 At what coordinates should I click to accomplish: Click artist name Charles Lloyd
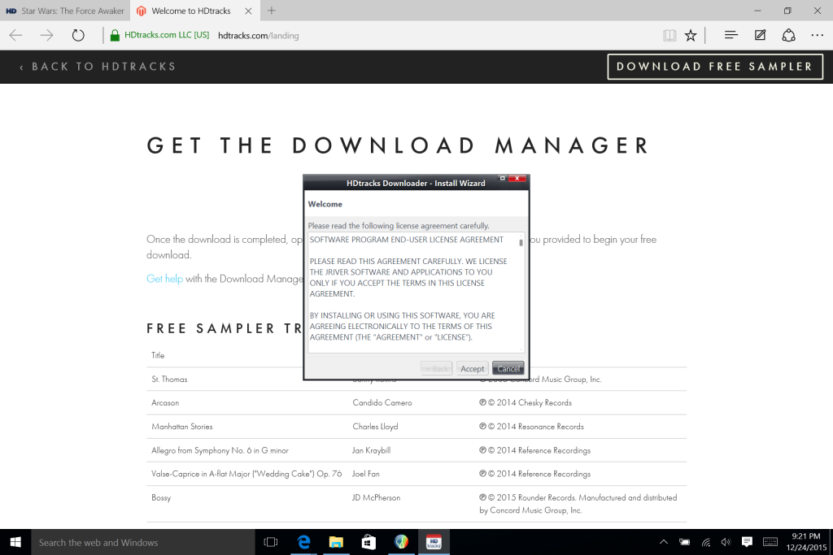(x=375, y=427)
